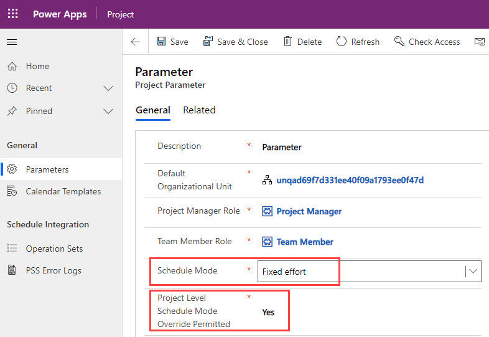Click the Check Access button label
489x337 pixels.
434,42
